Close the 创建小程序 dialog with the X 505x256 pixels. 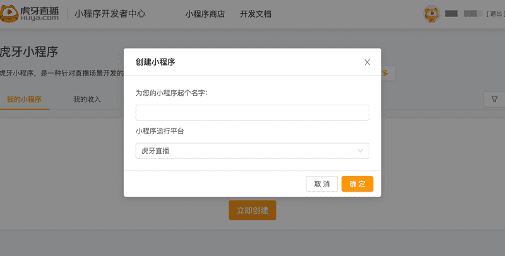point(367,62)
